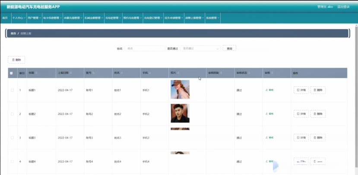This screenshot has height=175, width=358.
Task: Click the 2022-04-17 date in row 标题1
Action: 65,90
